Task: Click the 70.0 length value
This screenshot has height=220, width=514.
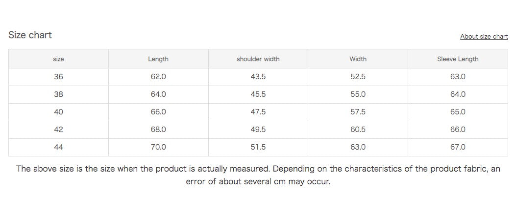Action: (158, 147)
